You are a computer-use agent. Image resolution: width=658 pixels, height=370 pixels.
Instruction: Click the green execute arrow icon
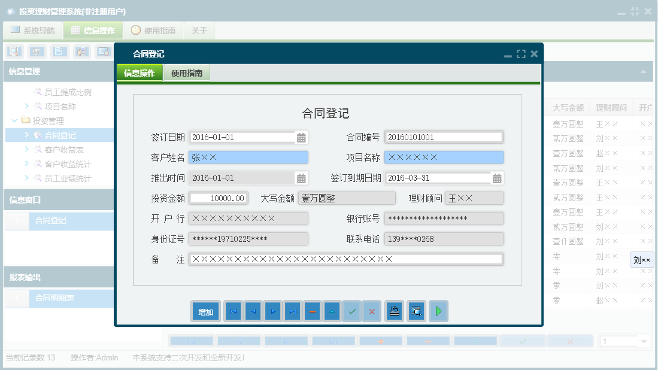point(438,311)
